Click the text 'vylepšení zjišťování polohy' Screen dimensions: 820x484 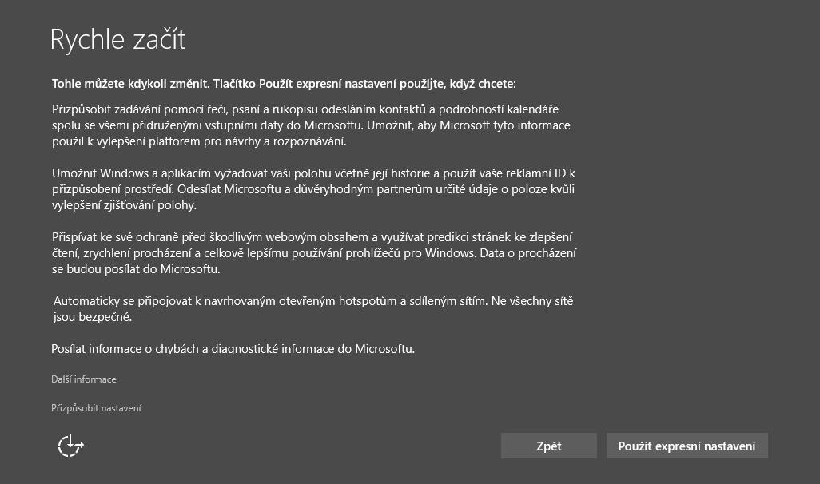(x=124, y=205)
